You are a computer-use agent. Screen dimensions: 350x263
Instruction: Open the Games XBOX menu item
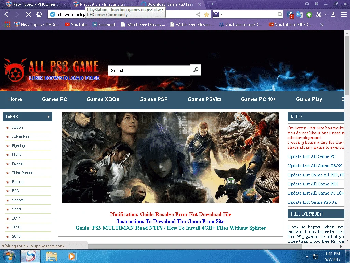(x=103, y=99)
